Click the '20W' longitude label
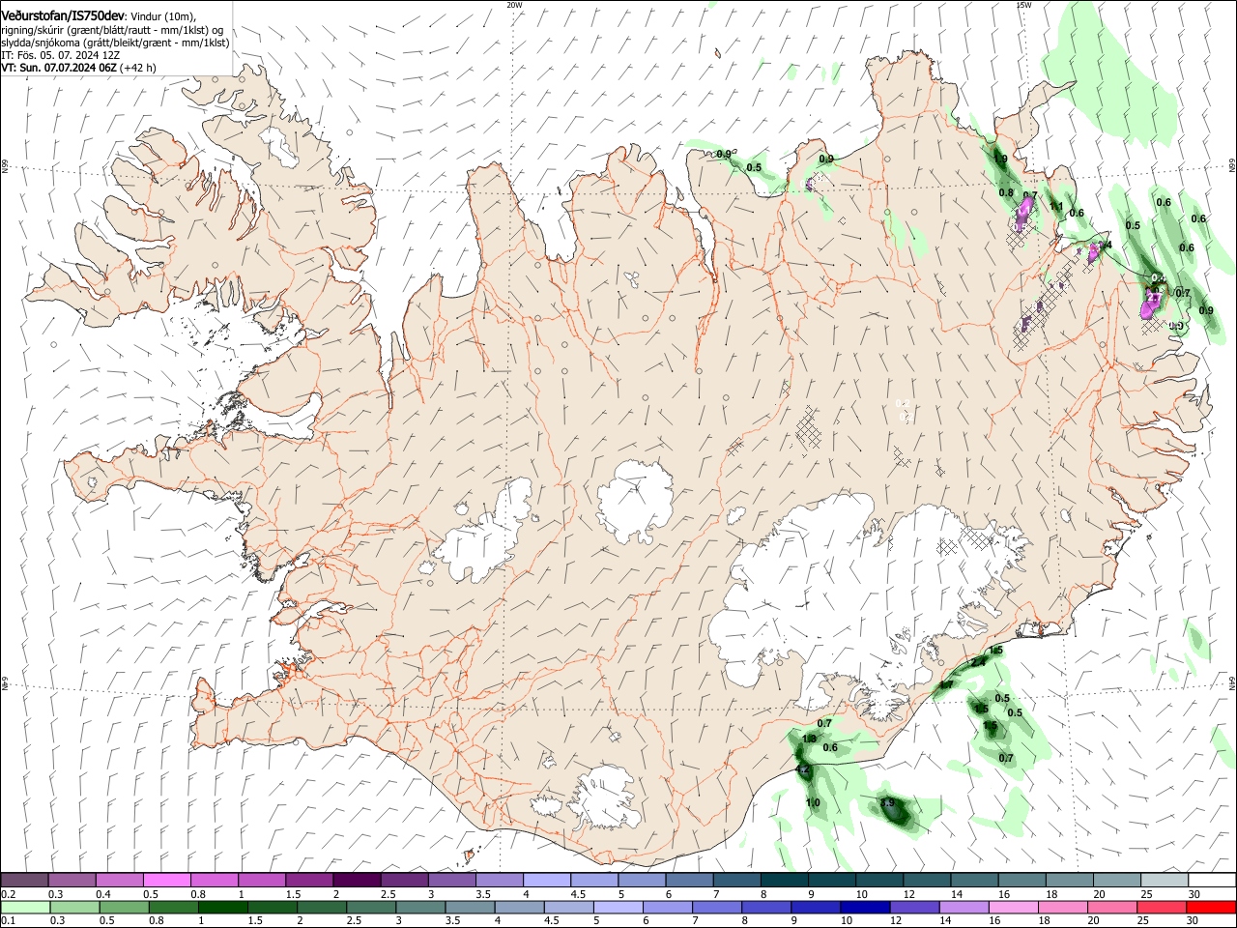Screen dimensions: 1237x928 [514, 5]
